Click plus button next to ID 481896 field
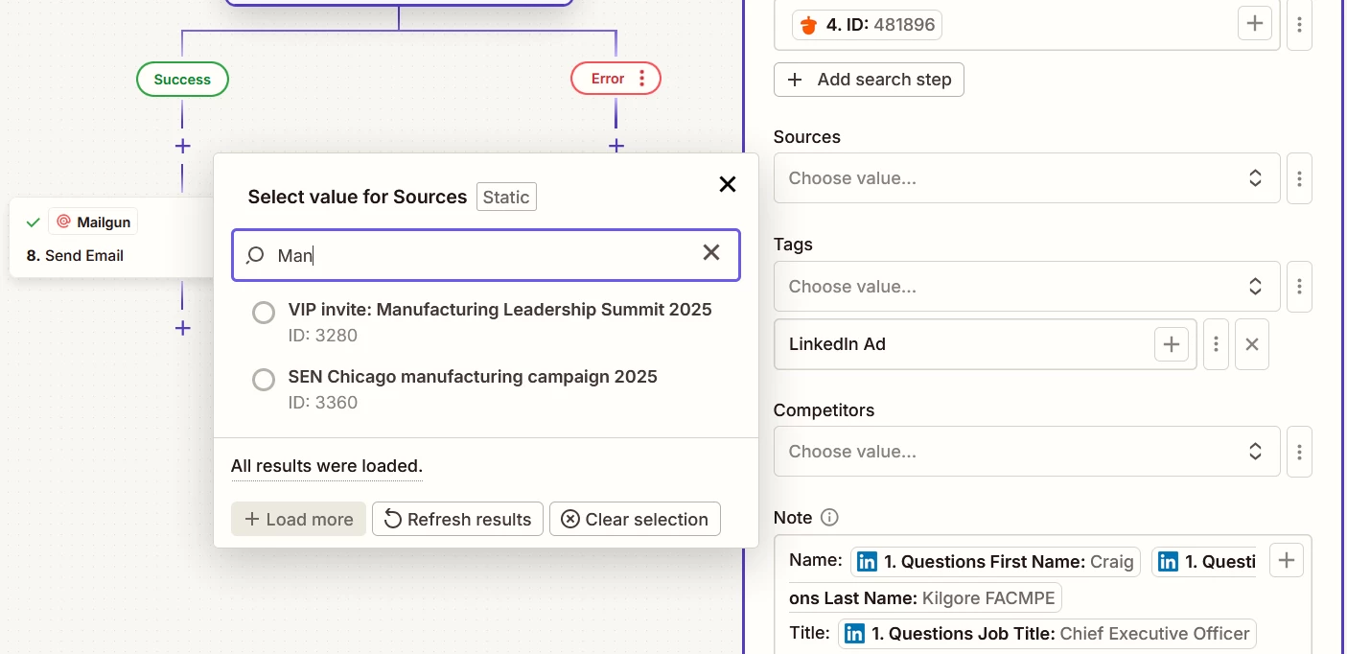This screenshot has width=1347, height=654. [x=1254, y=24]
